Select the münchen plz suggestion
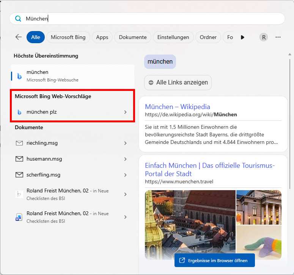Screen dimensions: 294x275 73,112
